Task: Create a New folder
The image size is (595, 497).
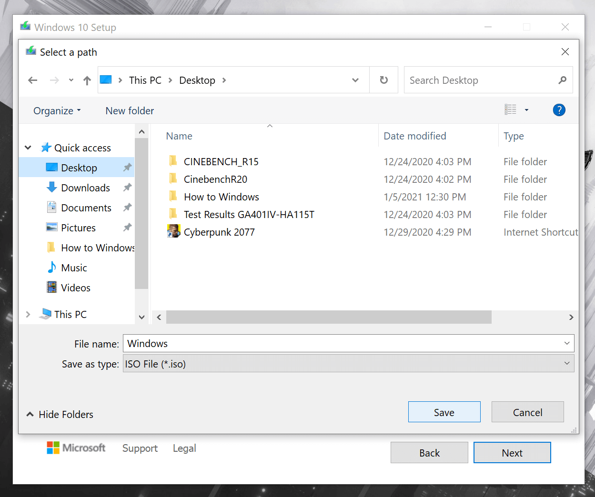Action: click(130, 111)
